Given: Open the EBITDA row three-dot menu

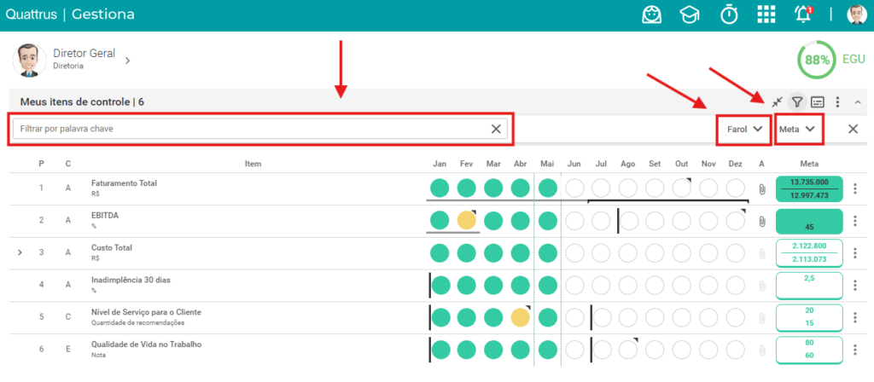Looking at the screenshot, I should click(855, 221).
